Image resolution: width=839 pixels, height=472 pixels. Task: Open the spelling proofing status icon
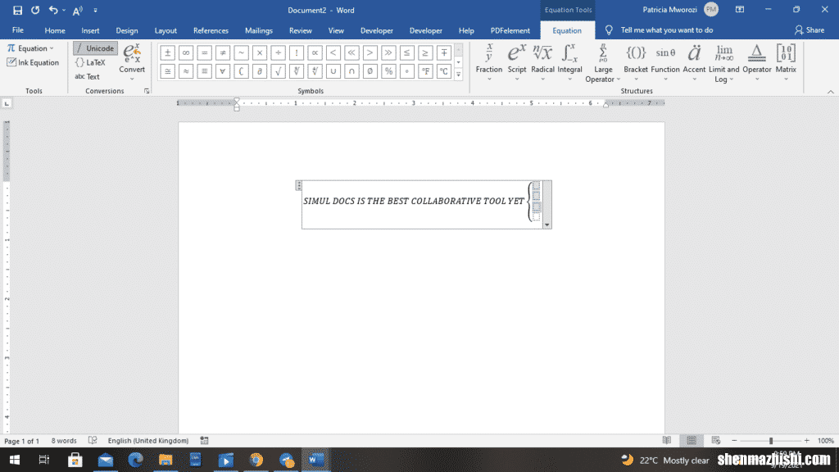click(93, 440)
